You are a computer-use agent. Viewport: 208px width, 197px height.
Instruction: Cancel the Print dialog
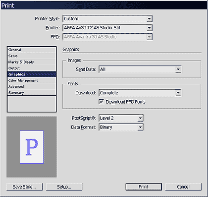pyautogui.click(x=183, y=187)
